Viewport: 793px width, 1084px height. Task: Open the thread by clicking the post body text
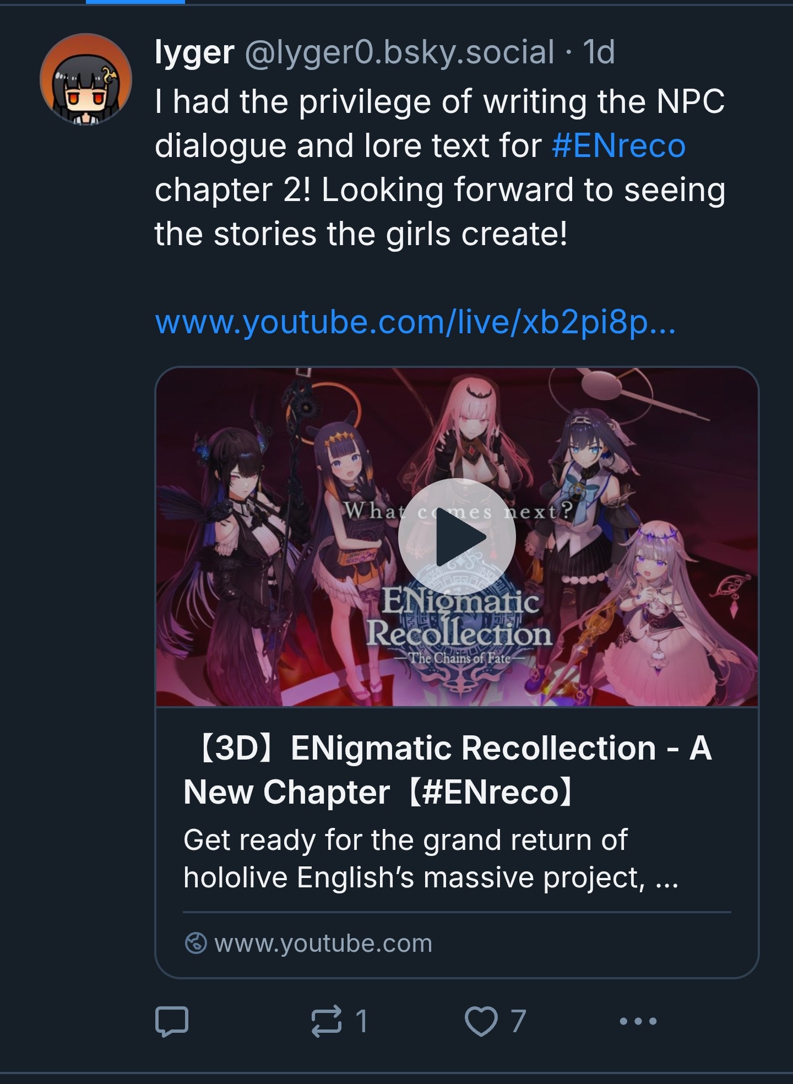point(440,167)
